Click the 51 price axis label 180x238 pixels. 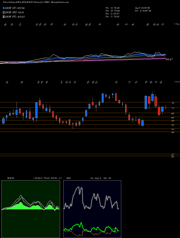click(x=172, y=129)
